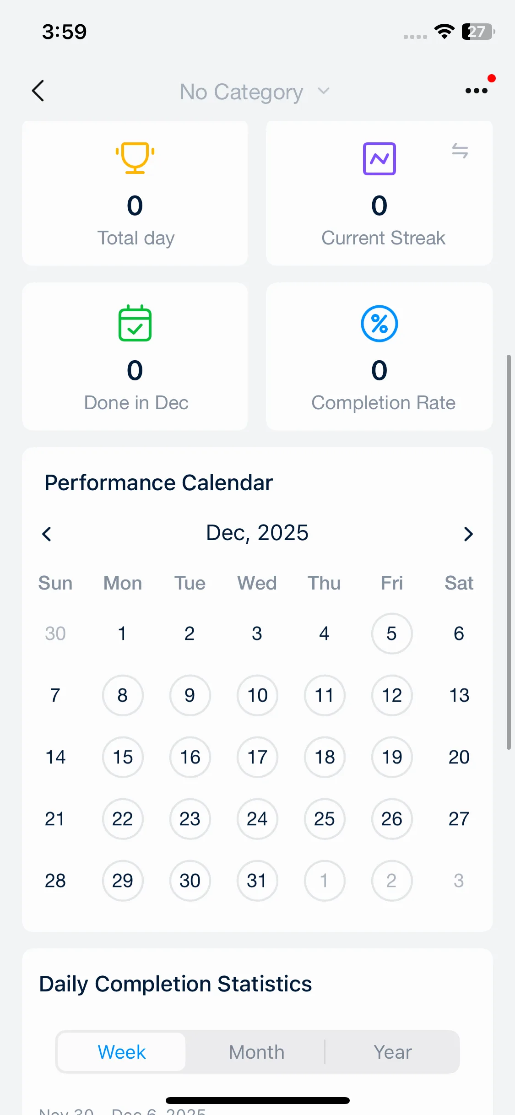The image size is (515, 1115).
Task: Click the vertical scrollbar on right edge
Action: (509, 549)
